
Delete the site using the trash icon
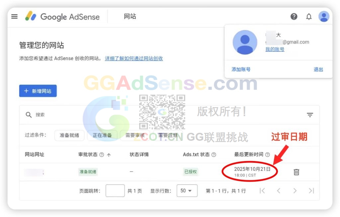(296, 172)
